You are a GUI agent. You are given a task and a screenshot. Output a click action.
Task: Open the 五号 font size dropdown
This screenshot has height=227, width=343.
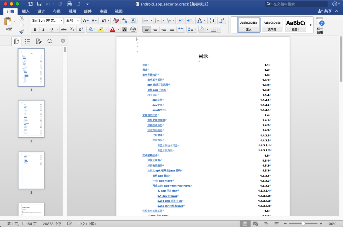tap(78, 20)
